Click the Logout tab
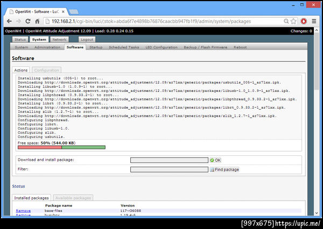The image size is (323, 229). 87,39
